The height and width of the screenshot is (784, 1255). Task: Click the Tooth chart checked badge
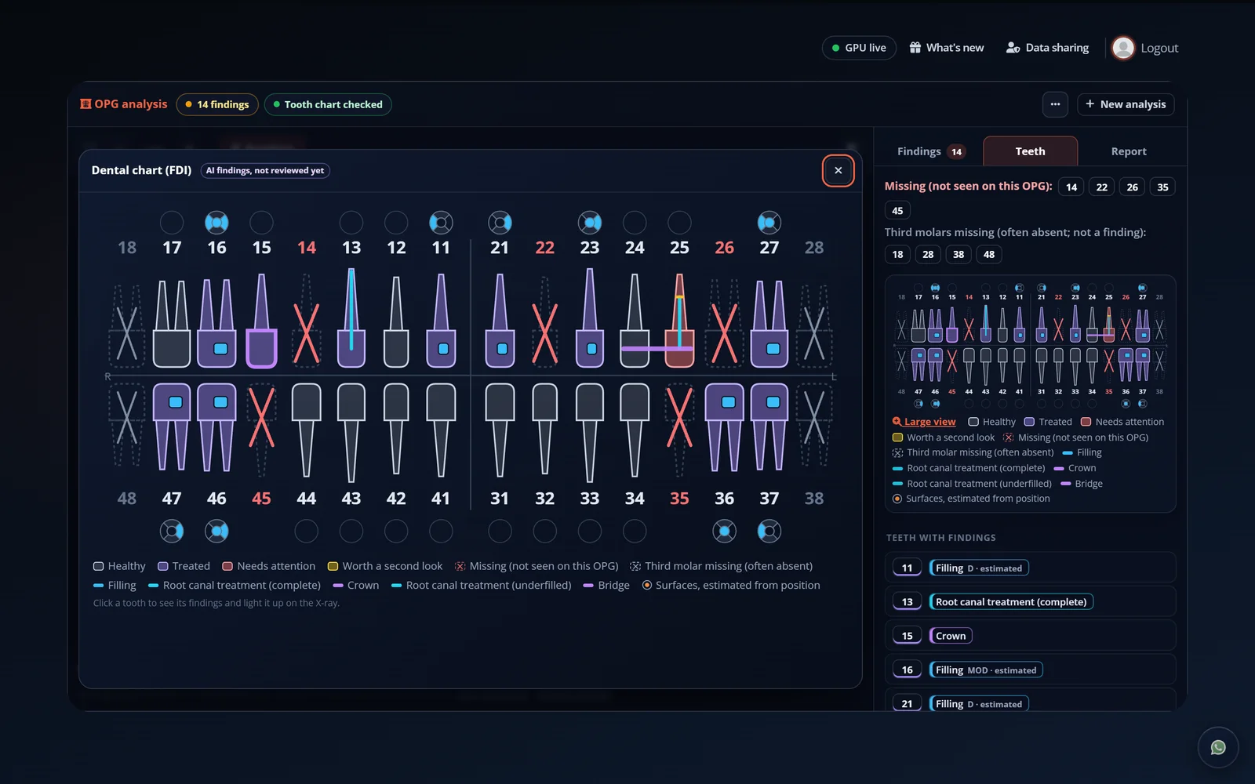coord(328,104)
